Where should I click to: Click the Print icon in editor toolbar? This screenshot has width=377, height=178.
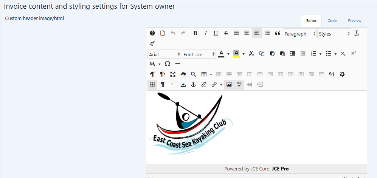click(183, 74)
